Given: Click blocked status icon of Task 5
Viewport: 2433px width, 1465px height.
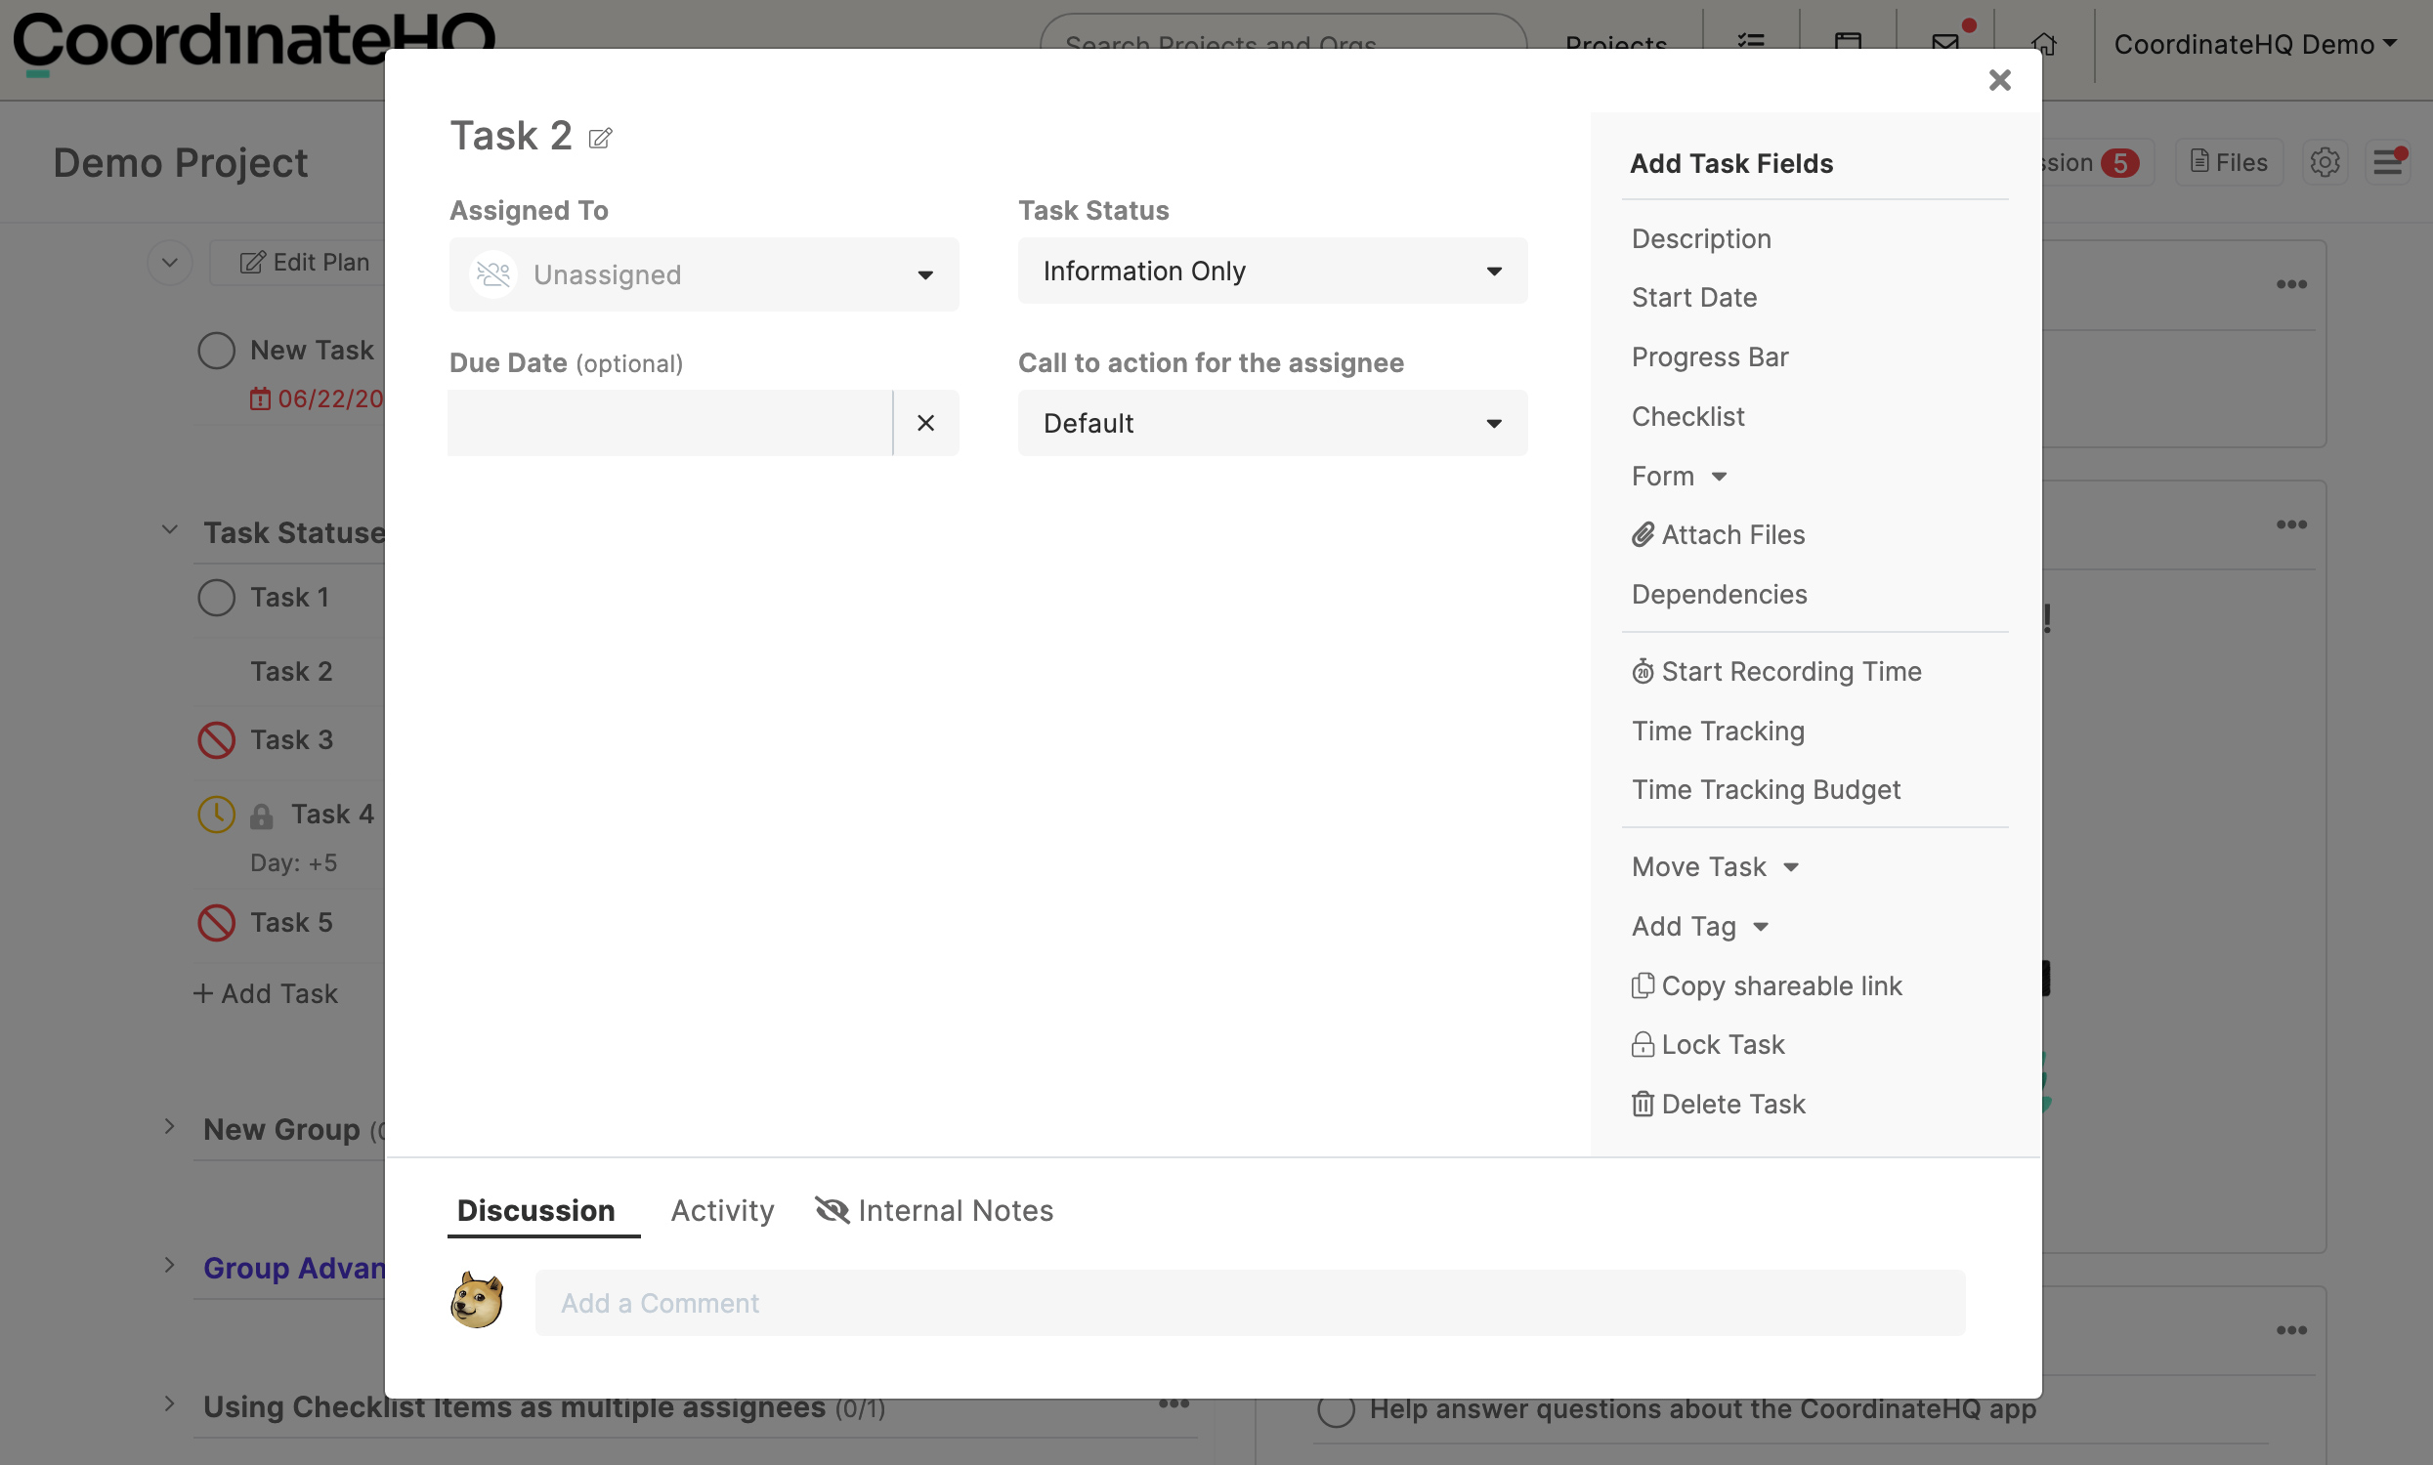Looking at the screenshot, I should click(216, 923).
